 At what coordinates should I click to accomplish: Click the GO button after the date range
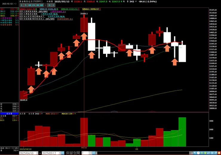tap(63, 153)
